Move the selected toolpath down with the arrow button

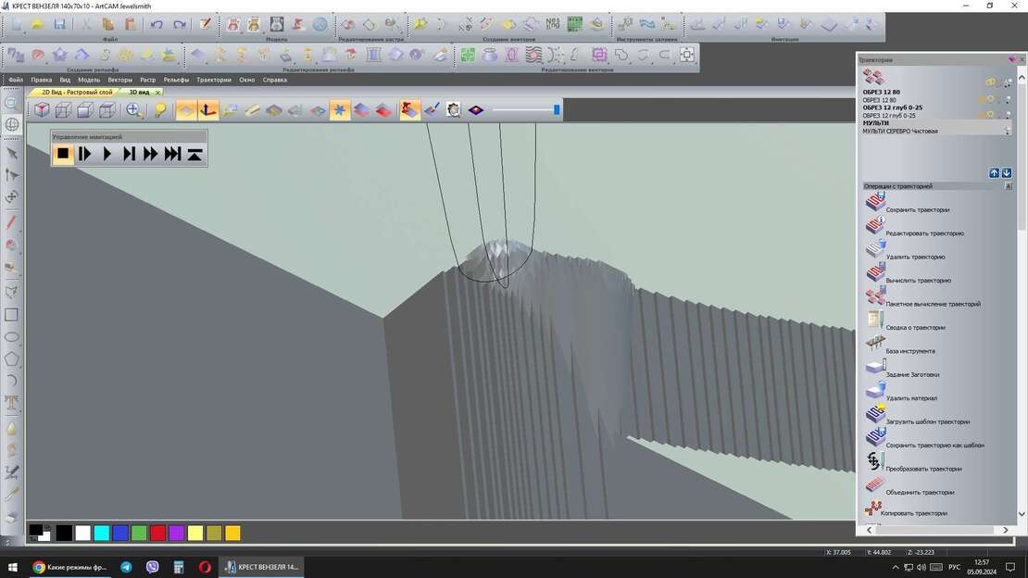tap(1007, 173)
